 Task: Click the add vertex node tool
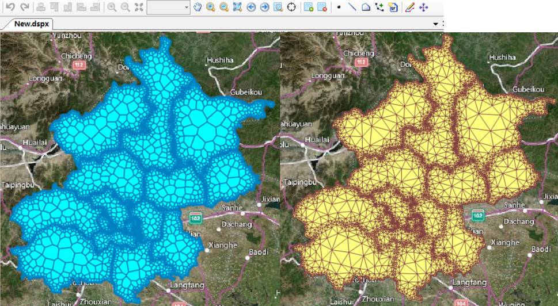(379, 7)
